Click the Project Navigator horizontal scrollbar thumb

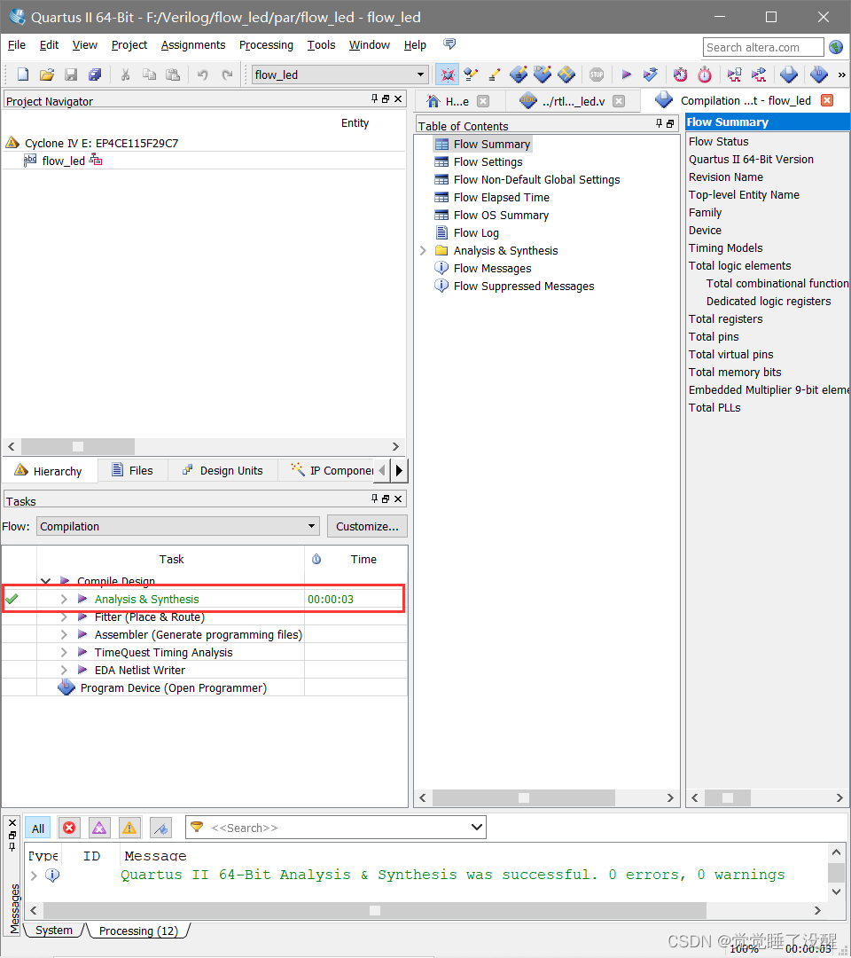coord(77,446)
